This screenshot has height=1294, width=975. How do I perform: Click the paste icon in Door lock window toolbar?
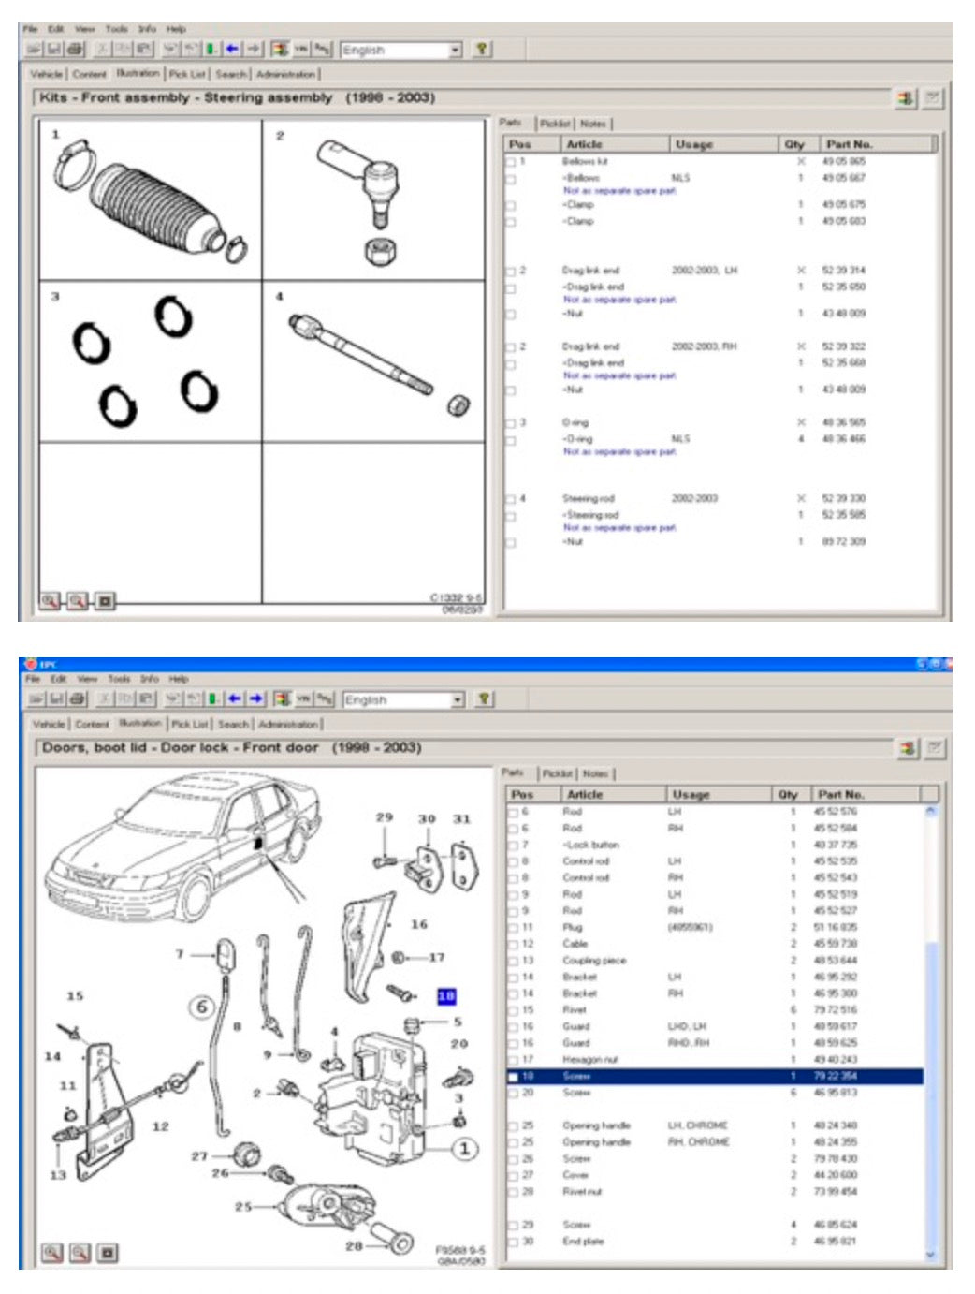point(146,698)
